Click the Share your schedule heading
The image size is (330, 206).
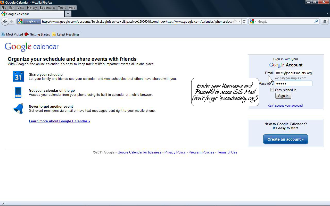point(46,74)
